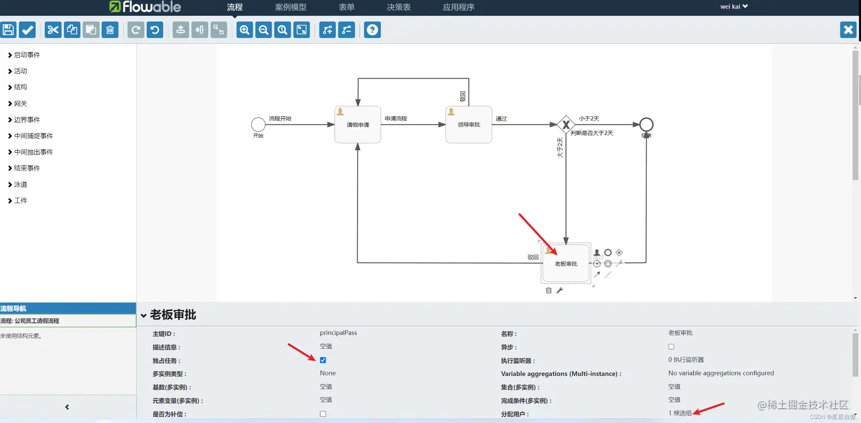Expand the 边界事件 palette group
The image size is (861, 423).
click(x=24, y=120)
